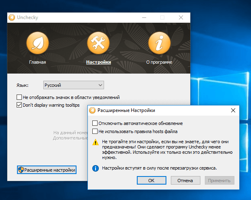The image size is (251, 200).
Task: Click the Расширенные Настройки dialog logo icon
Action: pyautogui.click(x=92, y=110)
